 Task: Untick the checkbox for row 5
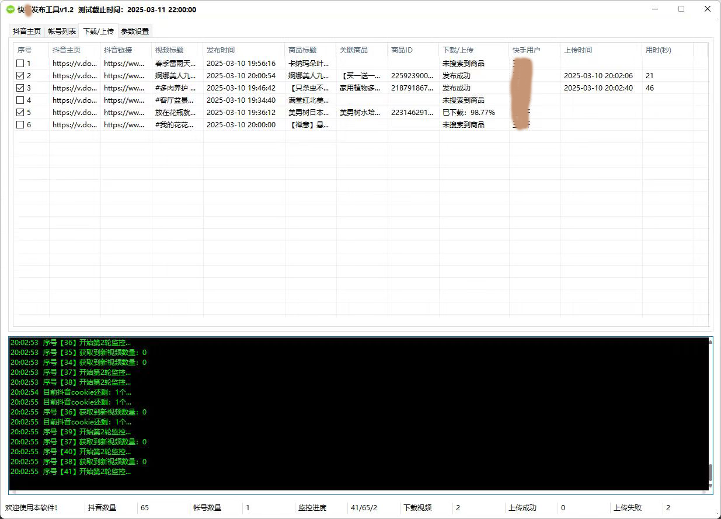click(x=20, y=112)
